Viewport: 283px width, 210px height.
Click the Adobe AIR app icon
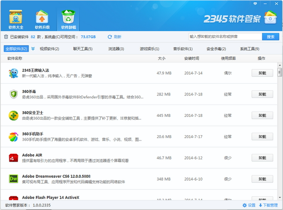coord(13,157)
